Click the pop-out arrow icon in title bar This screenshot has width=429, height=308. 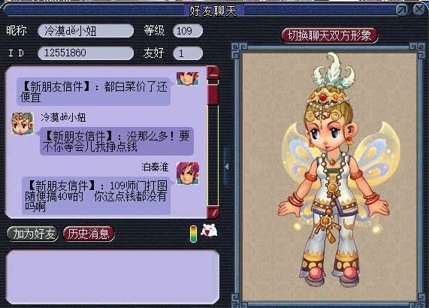click(402, 10)
